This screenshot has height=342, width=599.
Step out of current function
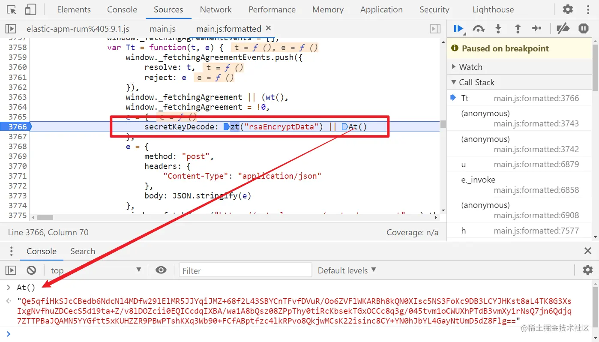[x=518, y=29]
